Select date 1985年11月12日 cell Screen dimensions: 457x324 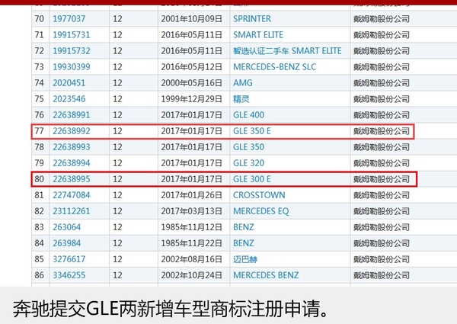pos(191,227)
